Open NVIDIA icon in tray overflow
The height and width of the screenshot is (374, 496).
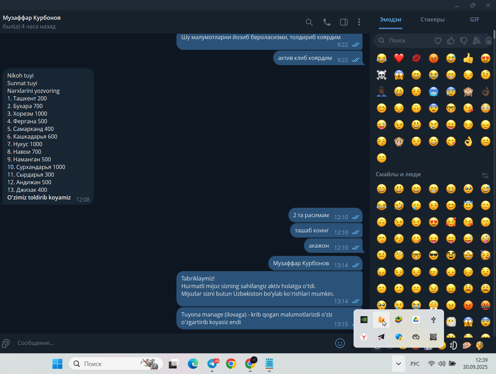(x=364, y=320)
